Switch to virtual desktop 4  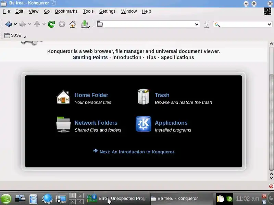(x=80, y=202)
